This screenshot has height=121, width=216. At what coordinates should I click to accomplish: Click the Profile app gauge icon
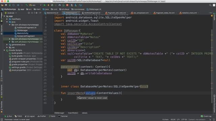(59, 5)
